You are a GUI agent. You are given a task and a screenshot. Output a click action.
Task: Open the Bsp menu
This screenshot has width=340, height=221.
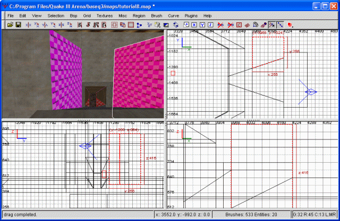[73, 16]
